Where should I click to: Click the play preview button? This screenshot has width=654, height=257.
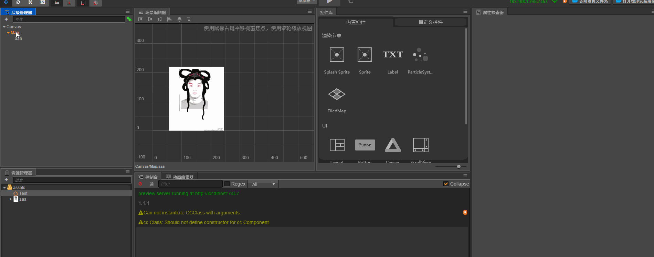coord(329,2)
